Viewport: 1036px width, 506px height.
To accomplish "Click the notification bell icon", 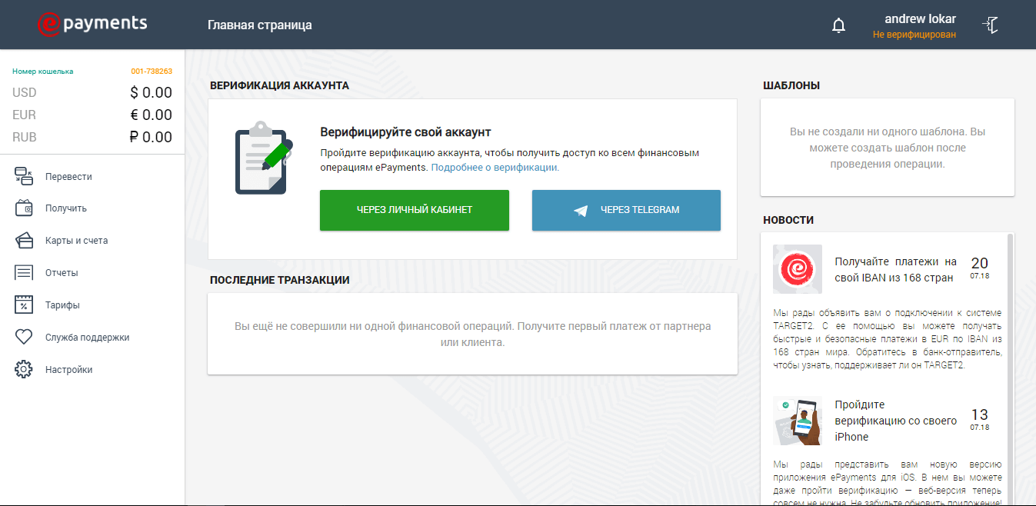I will (838, 25).
